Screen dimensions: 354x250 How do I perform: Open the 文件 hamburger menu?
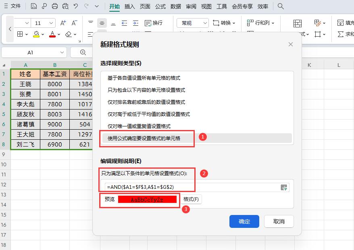[x=12, y=6]
